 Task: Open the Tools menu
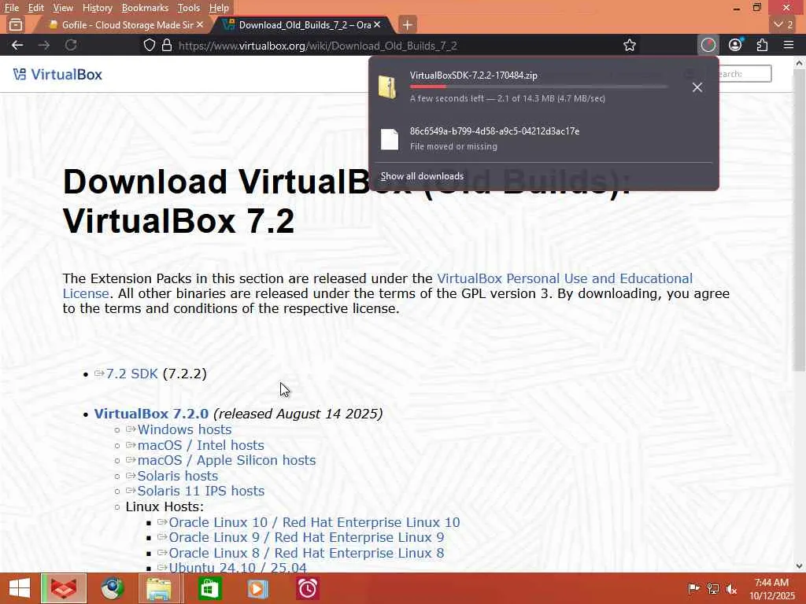pyautogui.click(x=189, y=8)
